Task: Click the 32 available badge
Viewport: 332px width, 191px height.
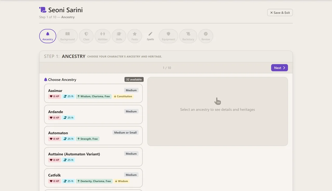Action: pos(134,80)
